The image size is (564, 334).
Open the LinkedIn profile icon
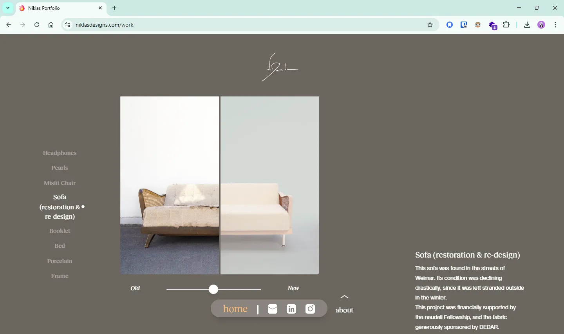291,309
